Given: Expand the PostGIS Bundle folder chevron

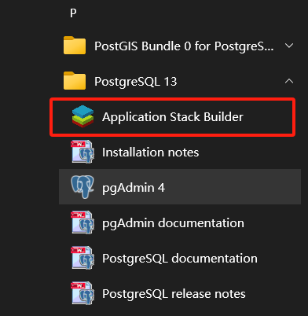Looking at the screenshot, I should point(289,46).
